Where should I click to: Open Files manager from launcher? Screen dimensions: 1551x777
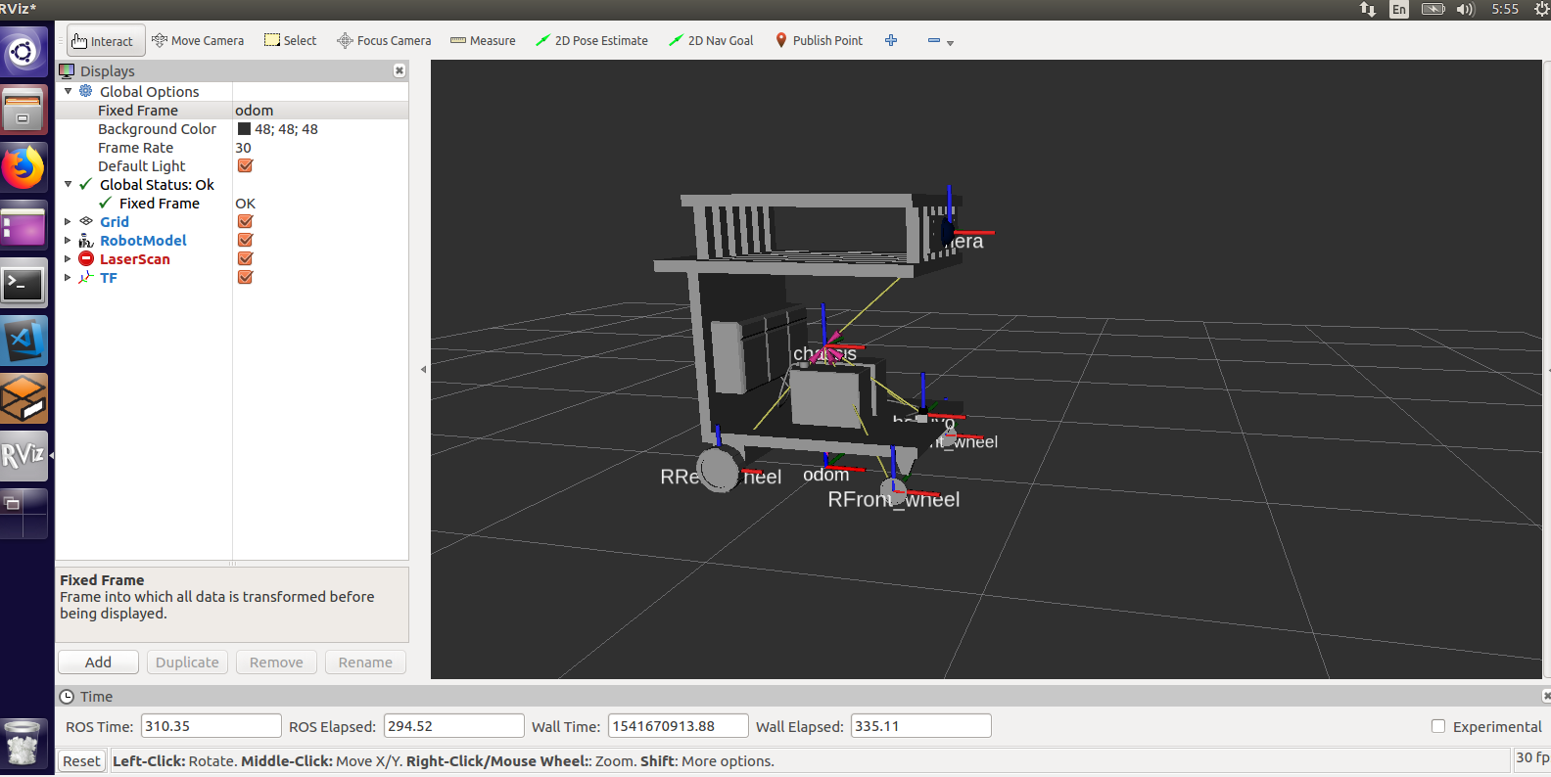pos(23,110)
